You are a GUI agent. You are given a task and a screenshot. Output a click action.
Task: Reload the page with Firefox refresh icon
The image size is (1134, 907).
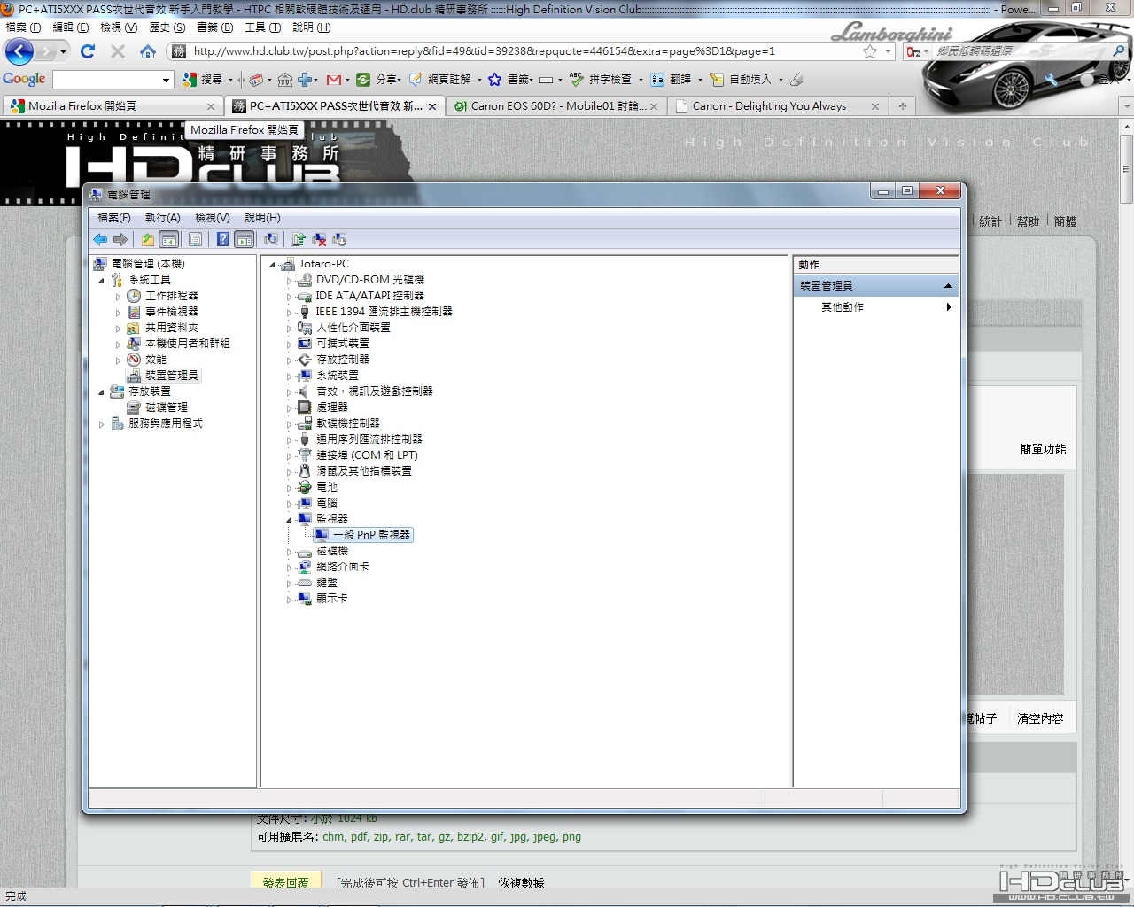[x=87, y=51]
